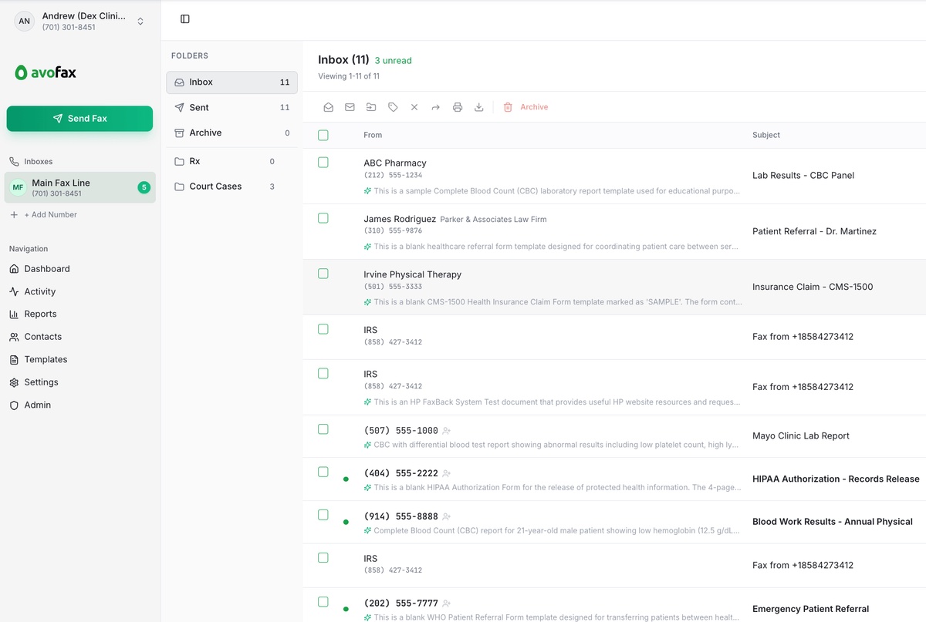Click the From column header
Screen dimensions: 926x622
(x=373, y=135)
